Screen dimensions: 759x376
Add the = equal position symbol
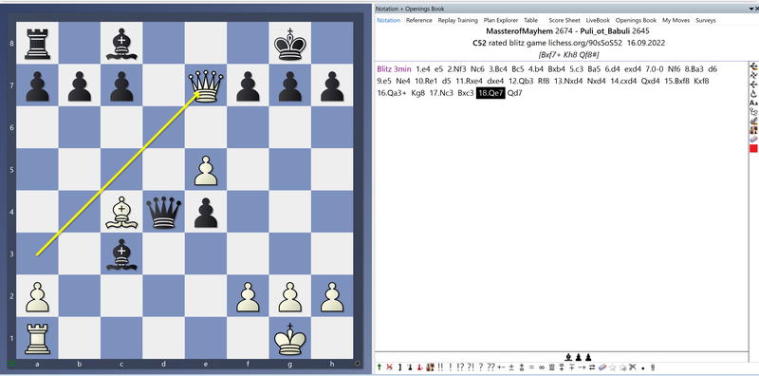click(x=531, y=367)
